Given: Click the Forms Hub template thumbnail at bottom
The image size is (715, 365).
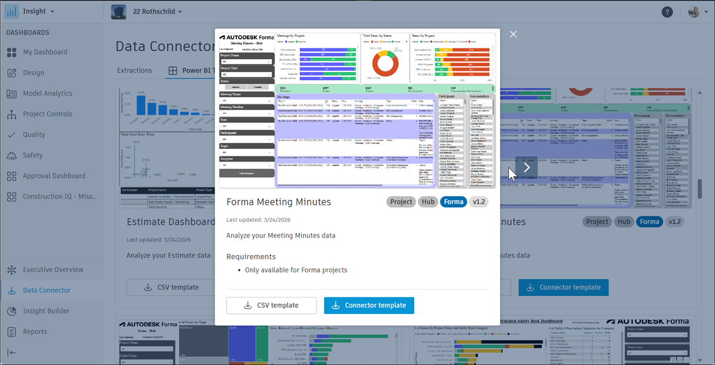Looking at the screenshot, I should pos(256,341).
